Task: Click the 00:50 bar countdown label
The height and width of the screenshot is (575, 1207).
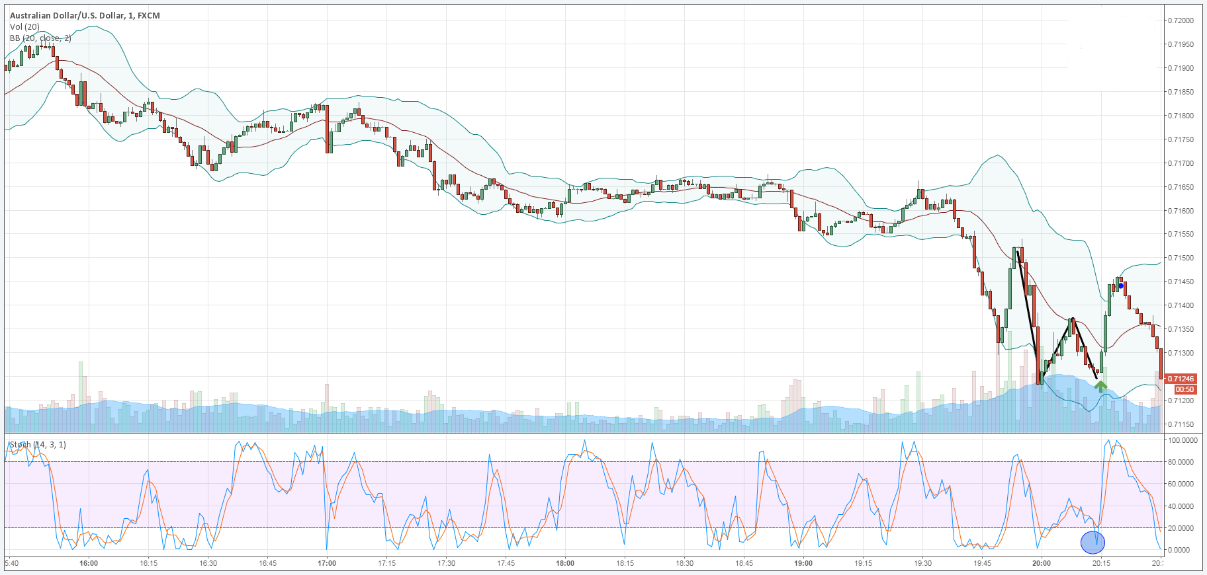Action: [x=1185, y=389]
